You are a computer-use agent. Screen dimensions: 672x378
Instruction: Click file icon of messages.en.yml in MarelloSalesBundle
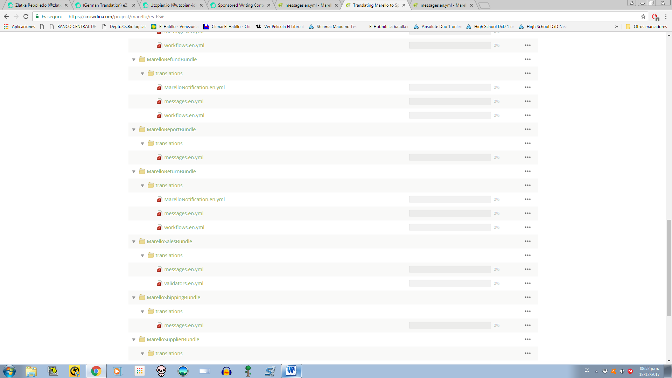(159, 269)
